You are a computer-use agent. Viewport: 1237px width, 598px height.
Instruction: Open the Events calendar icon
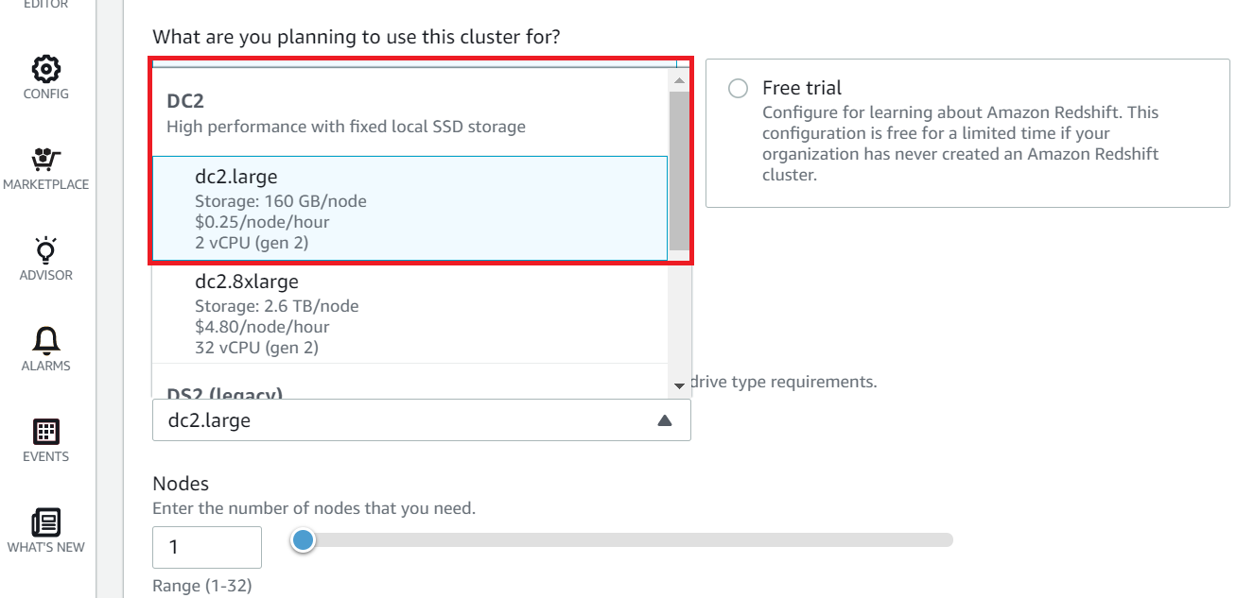(45, 433)
